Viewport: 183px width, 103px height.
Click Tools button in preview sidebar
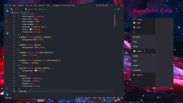pos(143,27)
